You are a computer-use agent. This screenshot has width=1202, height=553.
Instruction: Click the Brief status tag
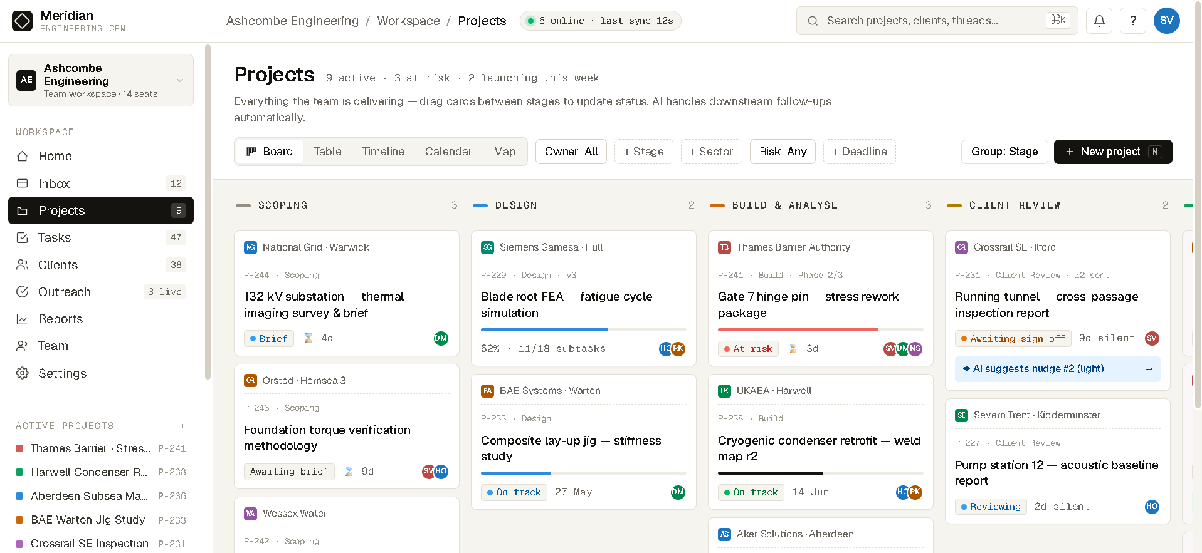269,339
